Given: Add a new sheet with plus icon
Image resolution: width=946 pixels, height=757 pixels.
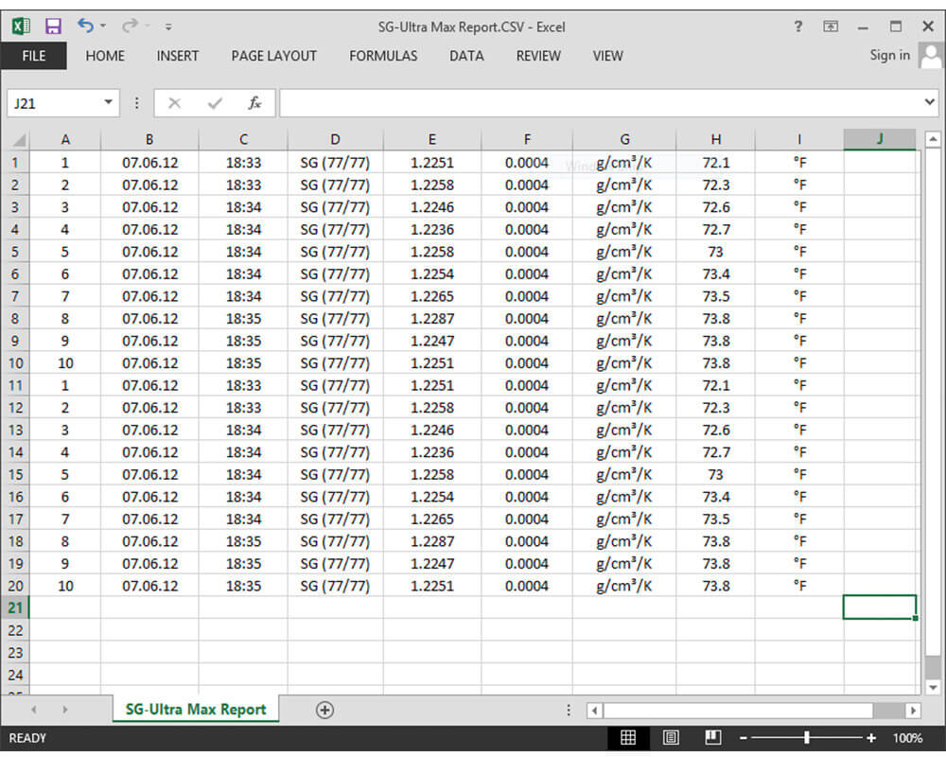Looking at the screenshot, I should pyautogui.click(x=324, y=710).
